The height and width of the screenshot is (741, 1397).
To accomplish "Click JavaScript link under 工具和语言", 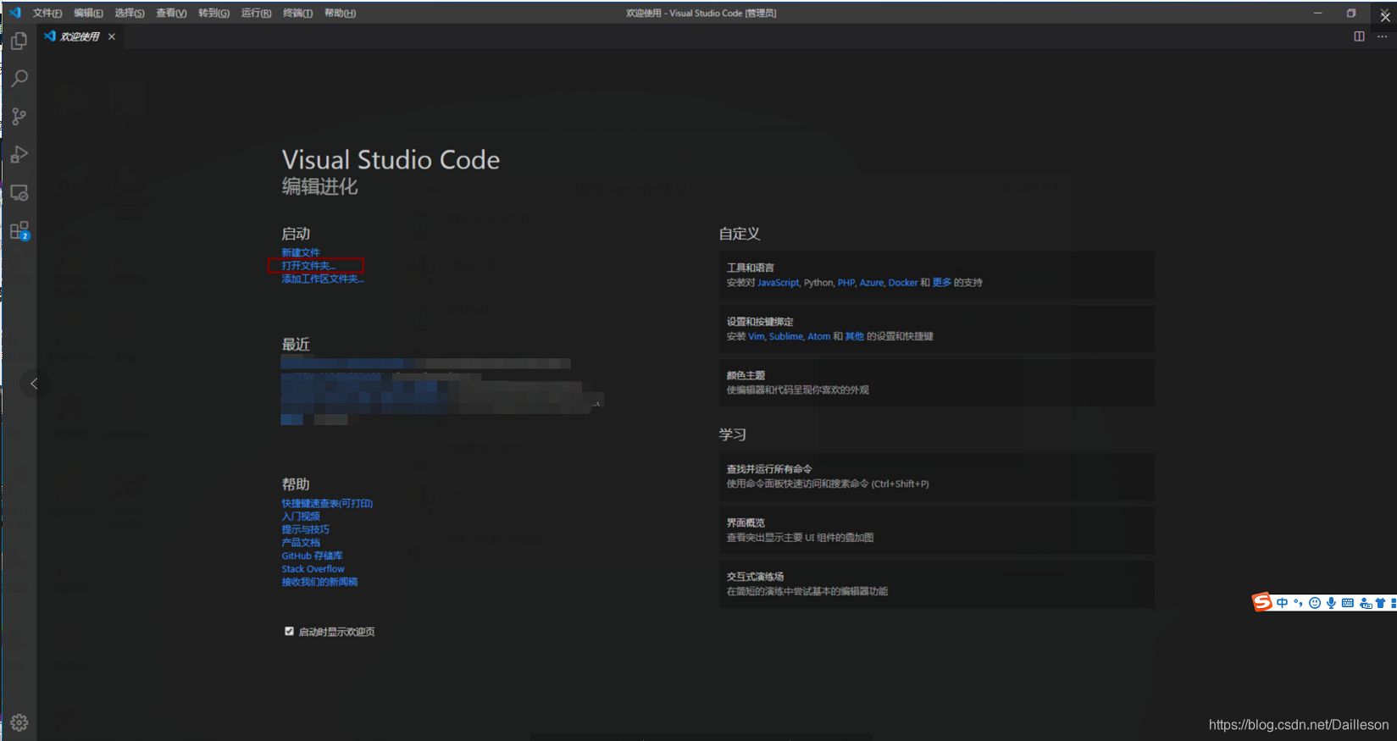I will coord(778,283).
